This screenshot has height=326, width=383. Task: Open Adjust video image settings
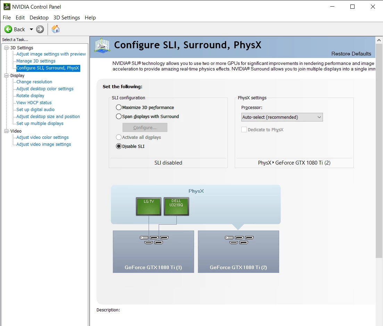click(x=44, y=144)
